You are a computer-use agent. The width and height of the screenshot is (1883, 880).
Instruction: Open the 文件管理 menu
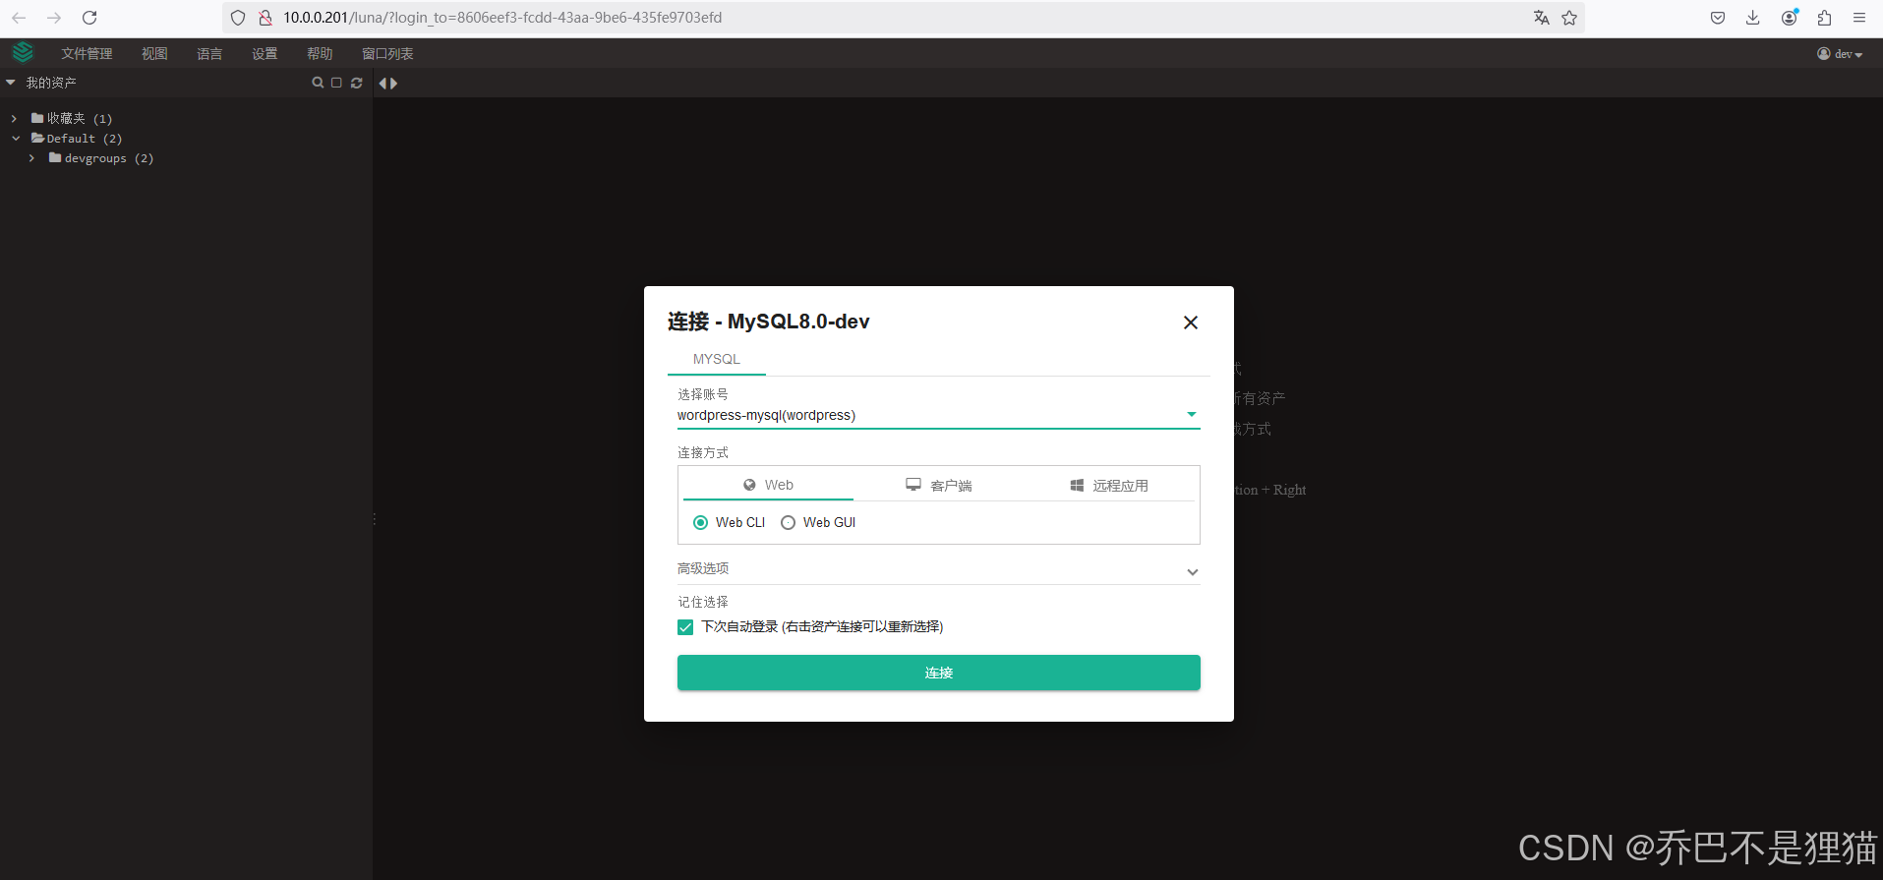87,54
